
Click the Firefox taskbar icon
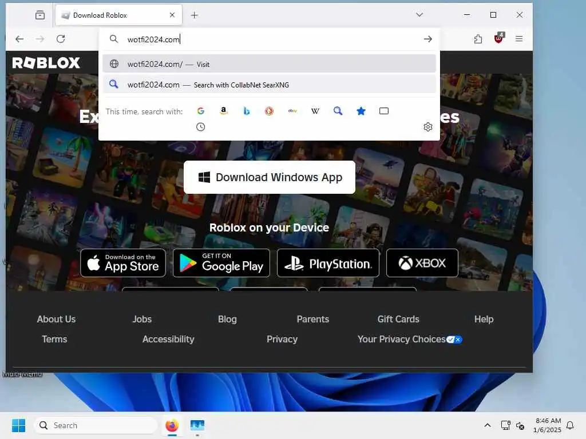(x=172, y=425)
